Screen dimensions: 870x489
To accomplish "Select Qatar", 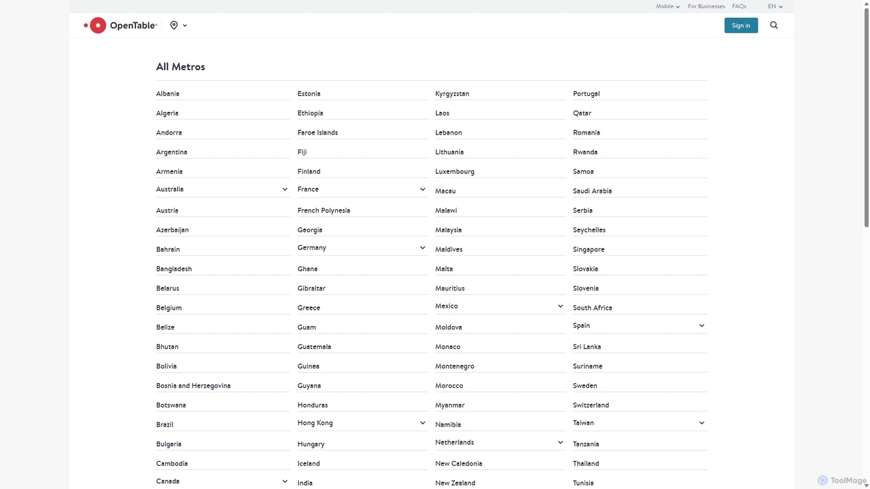I will click(x=582, y=113).
